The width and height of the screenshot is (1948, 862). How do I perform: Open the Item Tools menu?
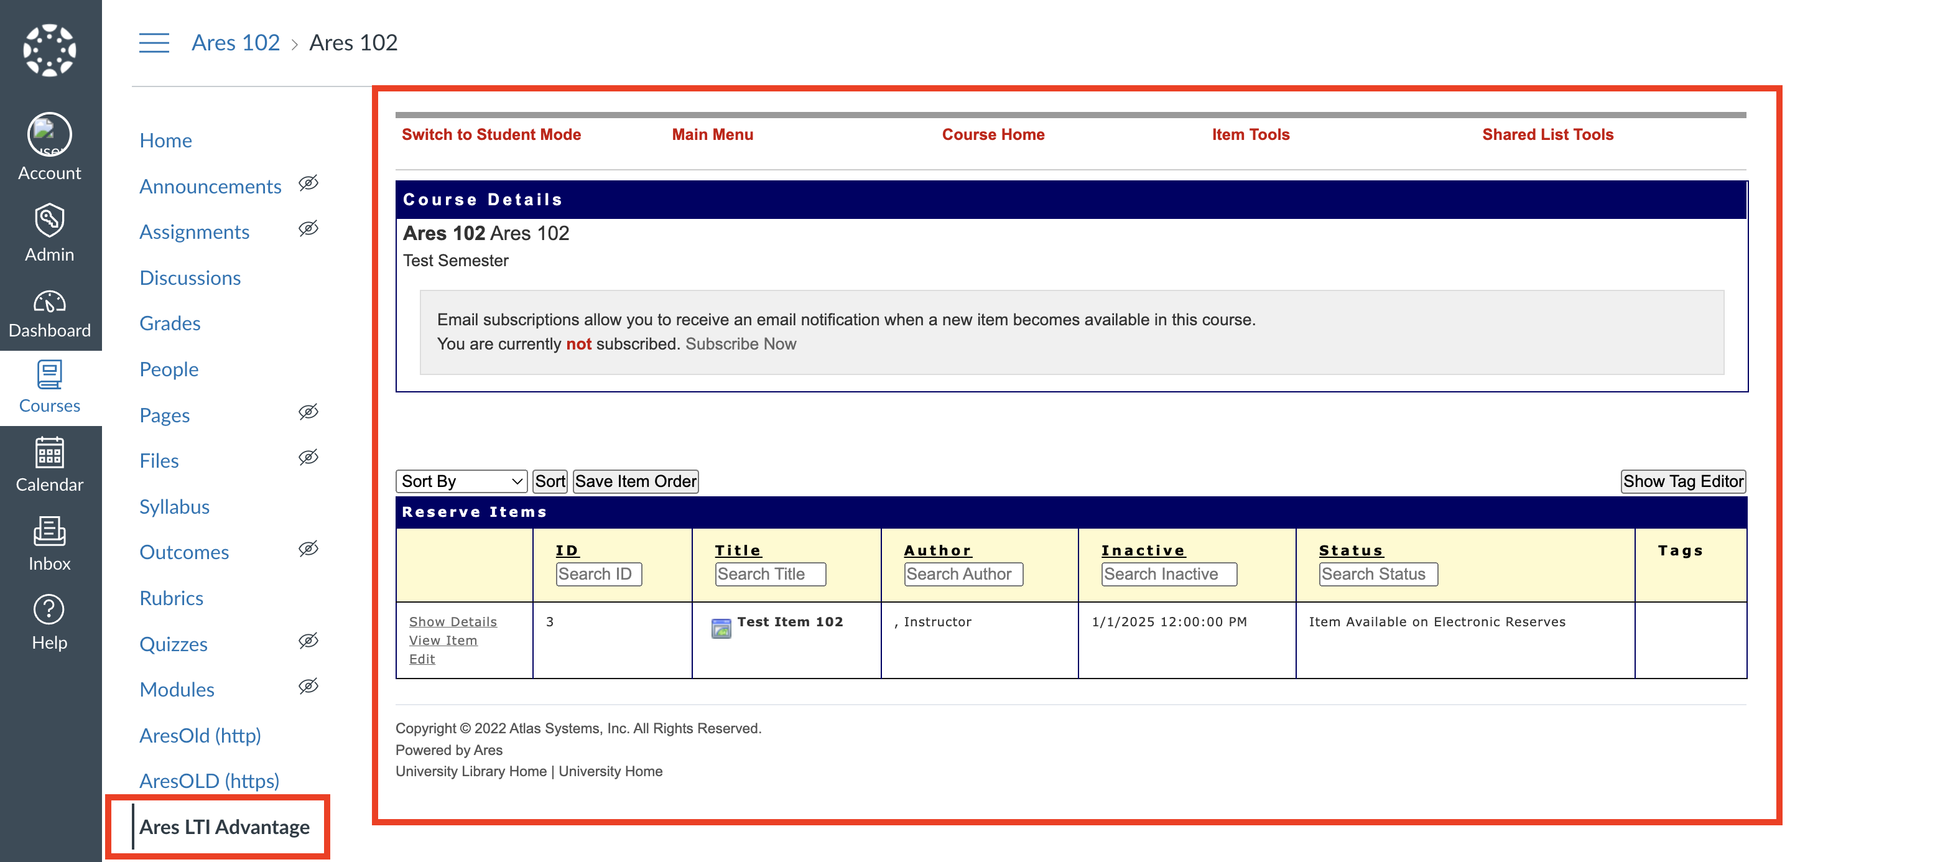tap(1250, 134)
